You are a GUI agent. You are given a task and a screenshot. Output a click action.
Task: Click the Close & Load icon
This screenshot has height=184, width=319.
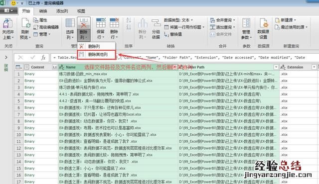(8, 23)
